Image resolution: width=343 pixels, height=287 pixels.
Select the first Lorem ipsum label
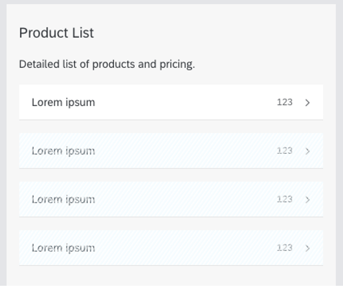(64, 102)
